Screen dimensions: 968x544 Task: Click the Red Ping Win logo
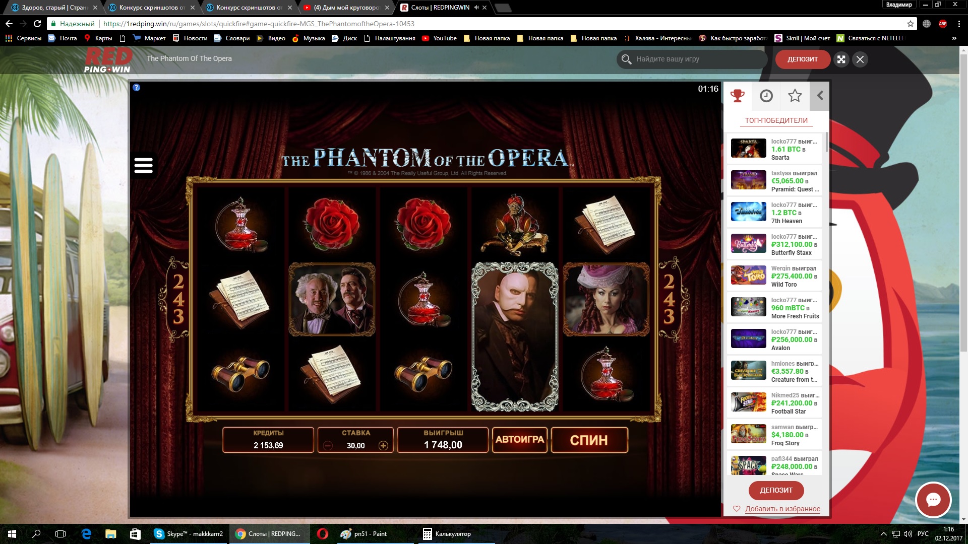(x=107, y=60)
